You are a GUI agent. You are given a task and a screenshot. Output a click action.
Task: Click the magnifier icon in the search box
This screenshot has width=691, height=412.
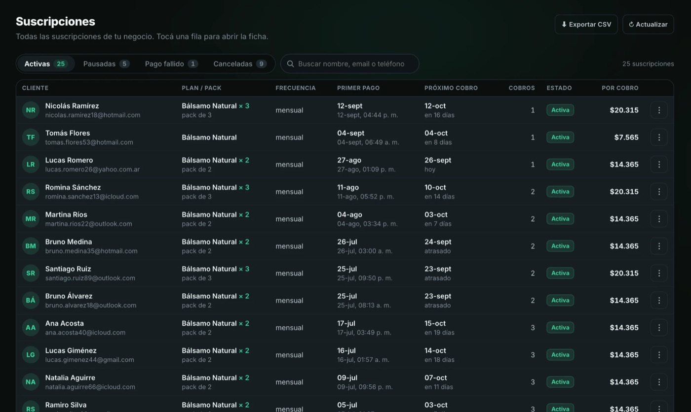click(x=291, y=64)
